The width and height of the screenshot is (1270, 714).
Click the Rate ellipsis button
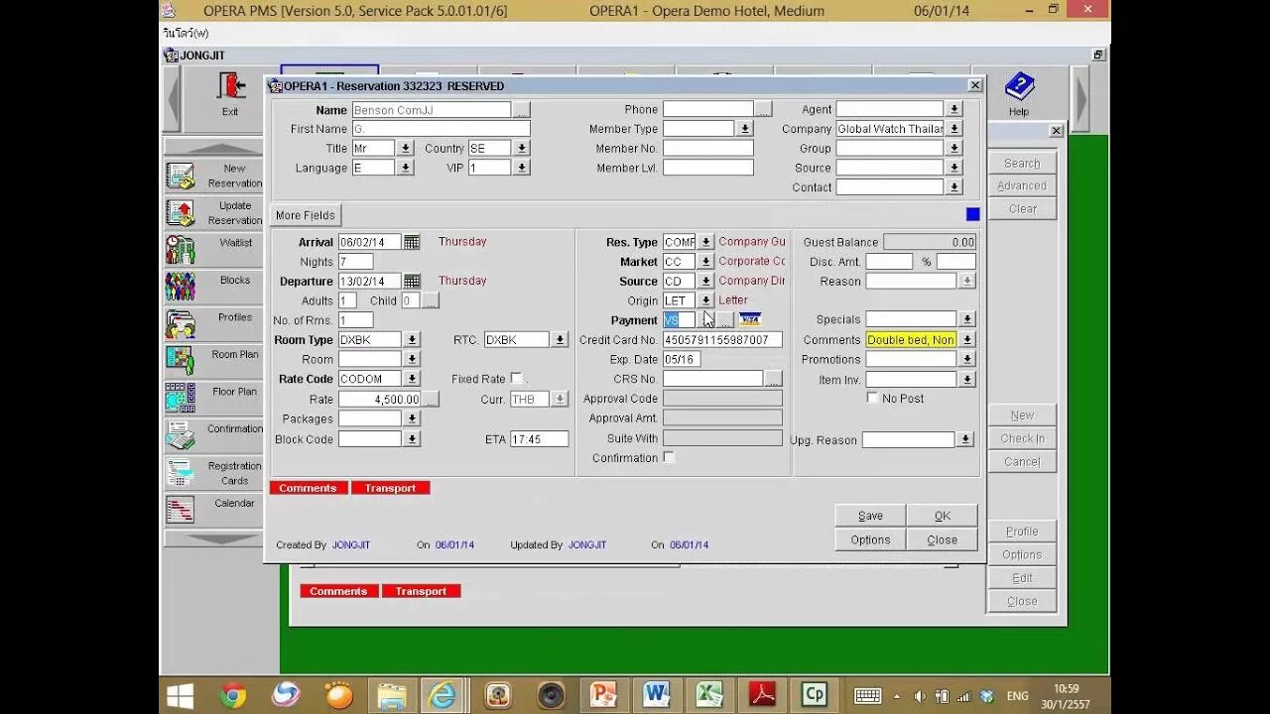[431, 400]
